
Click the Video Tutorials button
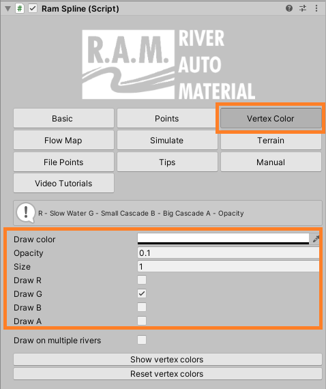(63, 184)
